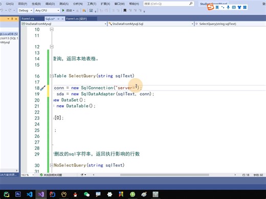Click the brush cleanup icon in the status strip
The width and height of the screenshot is (266, 199).
[82, 175]
